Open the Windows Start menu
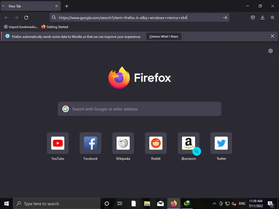The width and height of the screenshot is (279, 209). pos(7,204)
